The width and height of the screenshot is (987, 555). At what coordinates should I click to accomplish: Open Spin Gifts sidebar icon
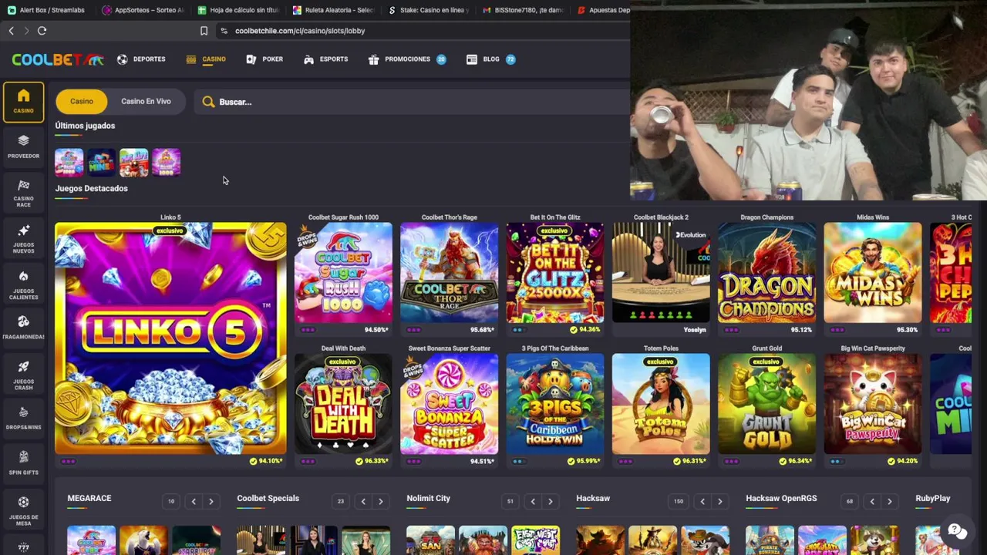tap(23, 463)
